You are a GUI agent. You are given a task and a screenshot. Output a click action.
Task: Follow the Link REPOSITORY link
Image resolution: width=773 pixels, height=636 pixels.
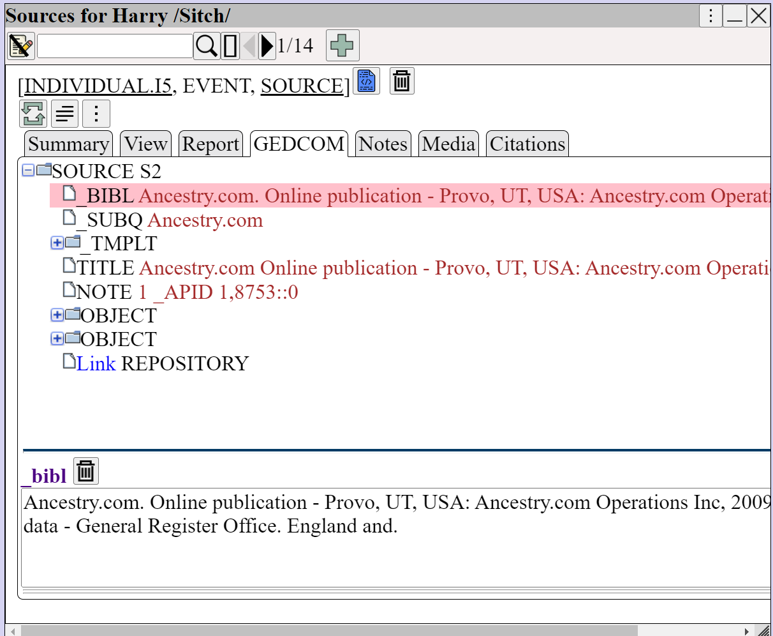tap(96, 363)
